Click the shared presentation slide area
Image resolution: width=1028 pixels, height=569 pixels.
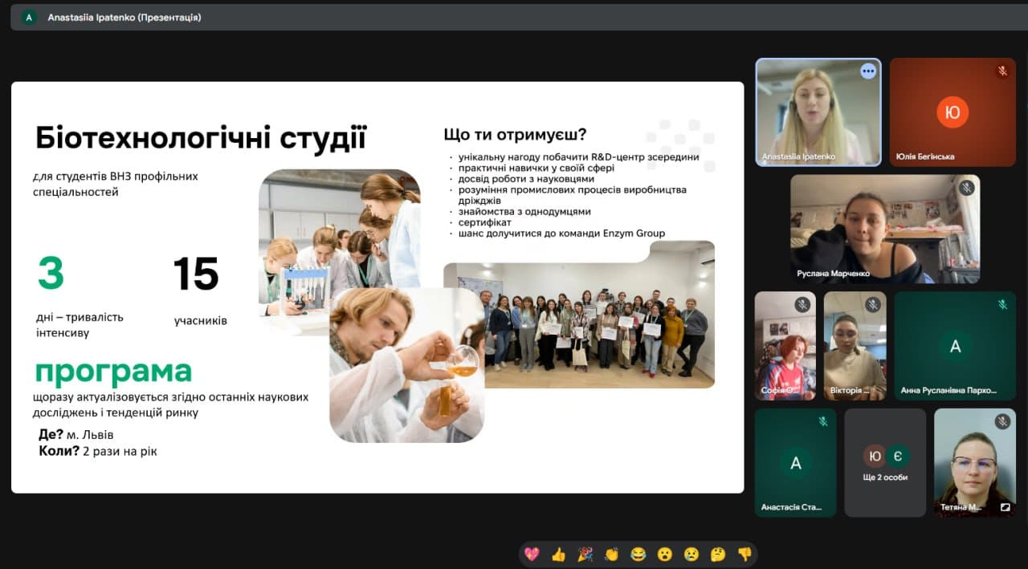[377, 287]
